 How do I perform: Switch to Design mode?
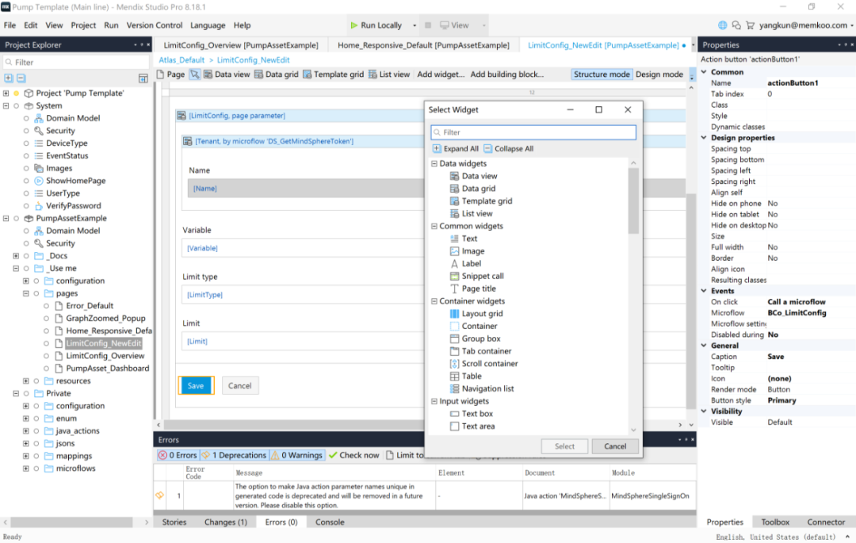pyautogui.click(x=659, y=75)
